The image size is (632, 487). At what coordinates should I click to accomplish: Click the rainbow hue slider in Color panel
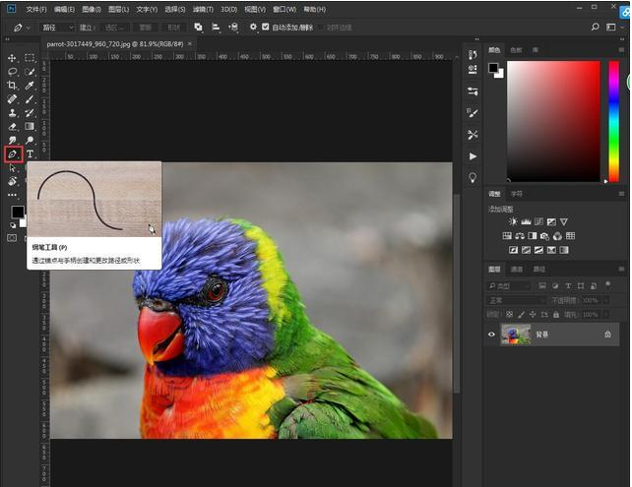pos(613,121)
